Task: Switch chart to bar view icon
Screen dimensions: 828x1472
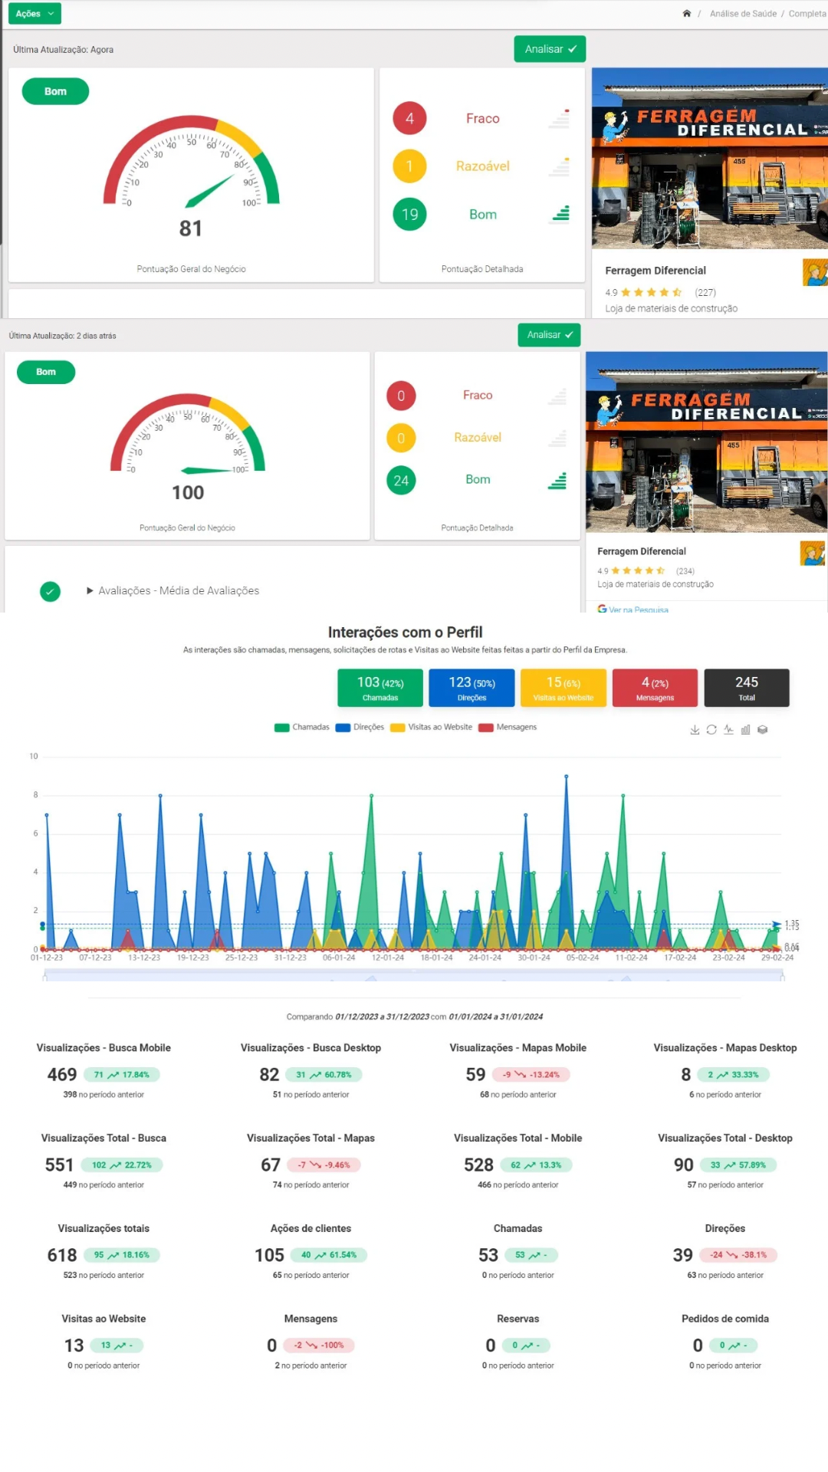Action: (x=745, y=730)
